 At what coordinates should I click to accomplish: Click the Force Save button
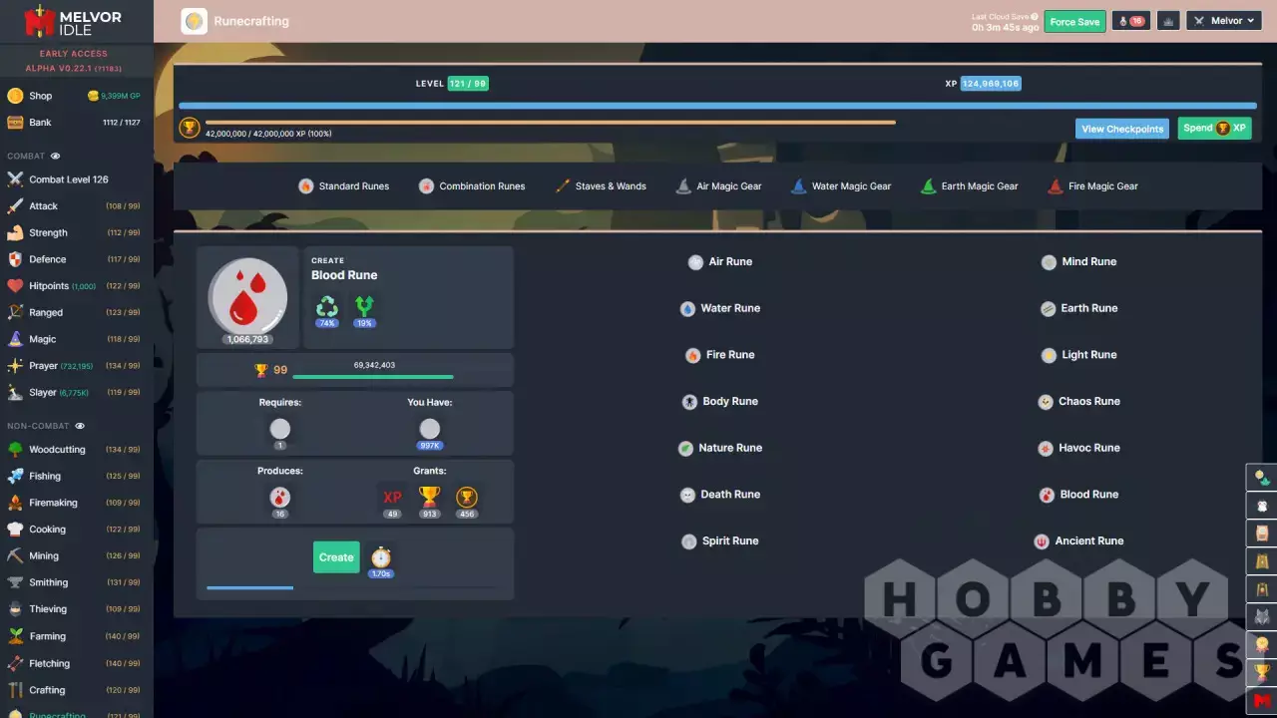point(1074,22)
